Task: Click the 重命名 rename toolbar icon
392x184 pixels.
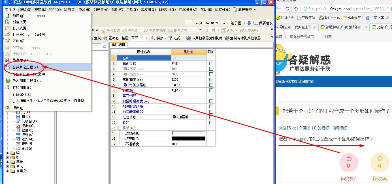Action: pos(106,38)
